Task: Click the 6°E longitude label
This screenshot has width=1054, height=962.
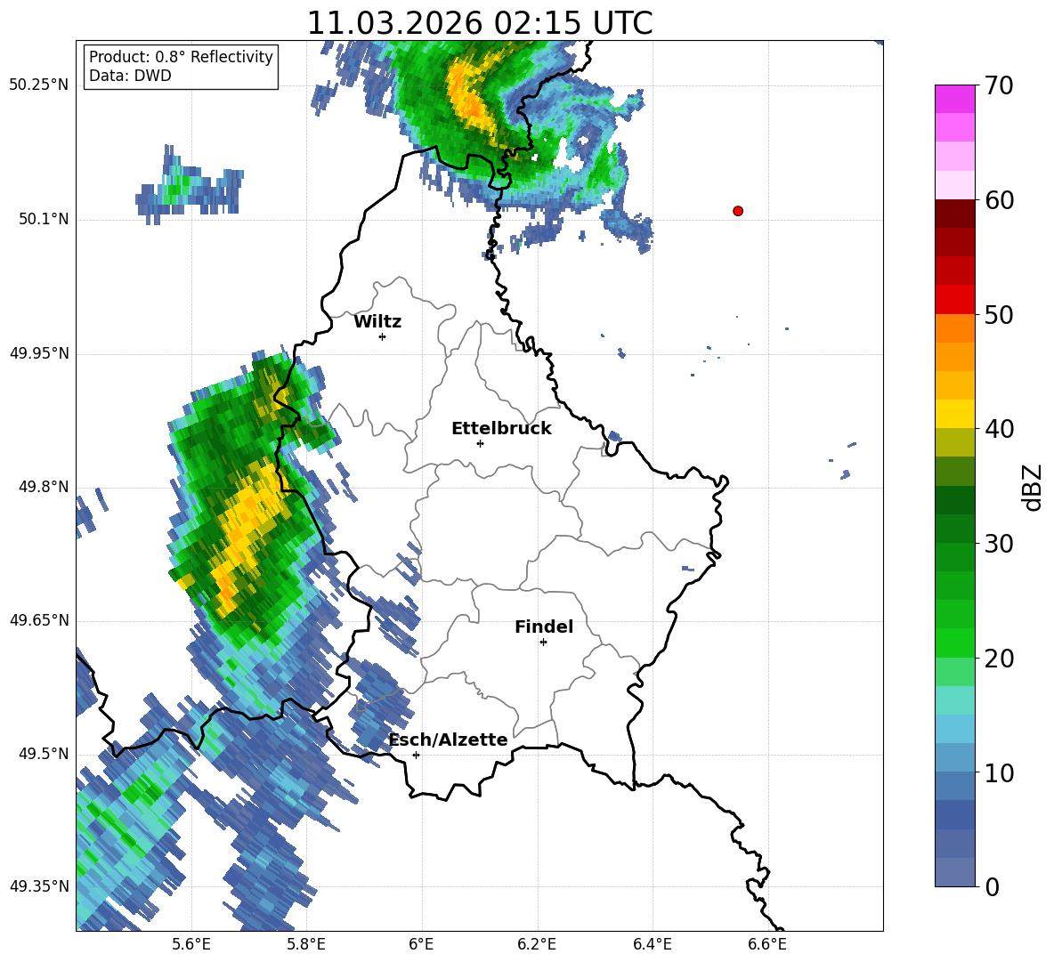Action: click(421, 944)
